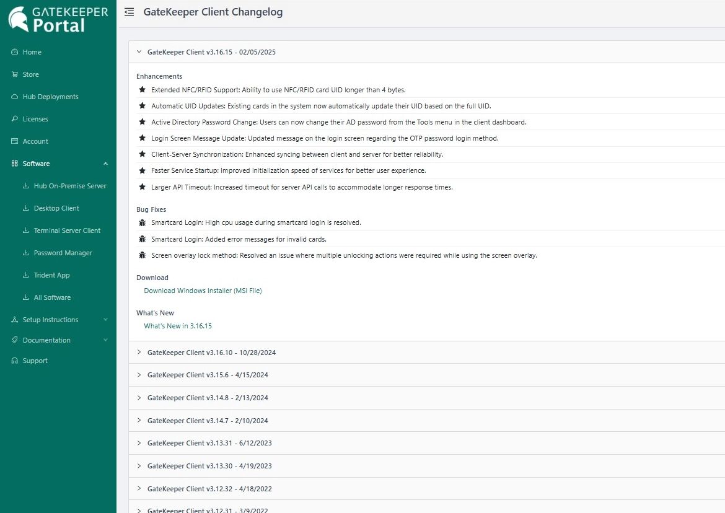The height and width of the screenshot is (513, 725).
Task: Click the Home icon in sidebar
Action: [x=14, y=52]
